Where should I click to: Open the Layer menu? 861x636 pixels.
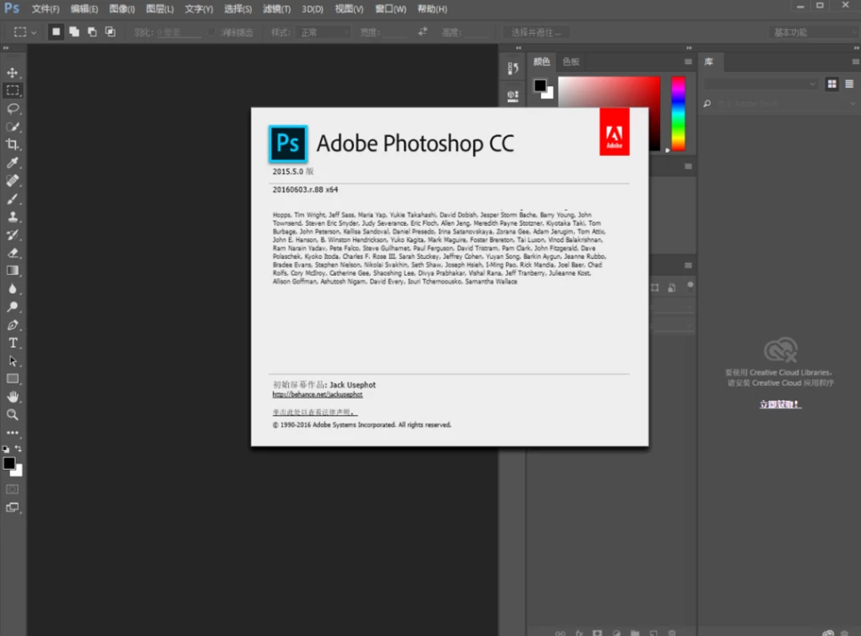160,9
